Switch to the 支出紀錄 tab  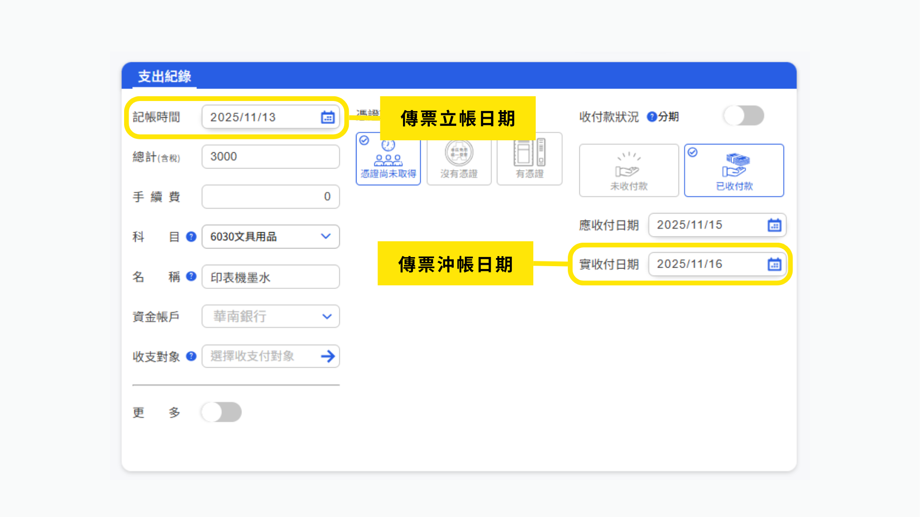[x=164, y=77]
